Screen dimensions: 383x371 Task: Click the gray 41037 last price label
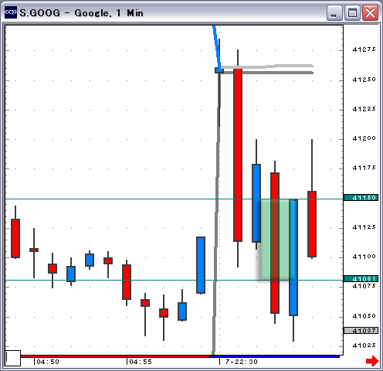(361, 331)
